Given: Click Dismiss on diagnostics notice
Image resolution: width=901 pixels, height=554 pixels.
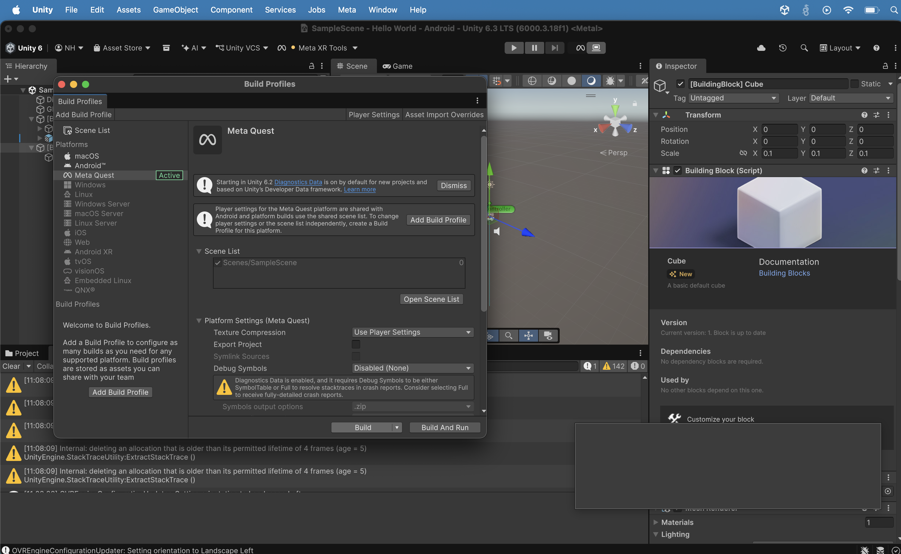Looking at the screenshot, I should coord(453,186).
